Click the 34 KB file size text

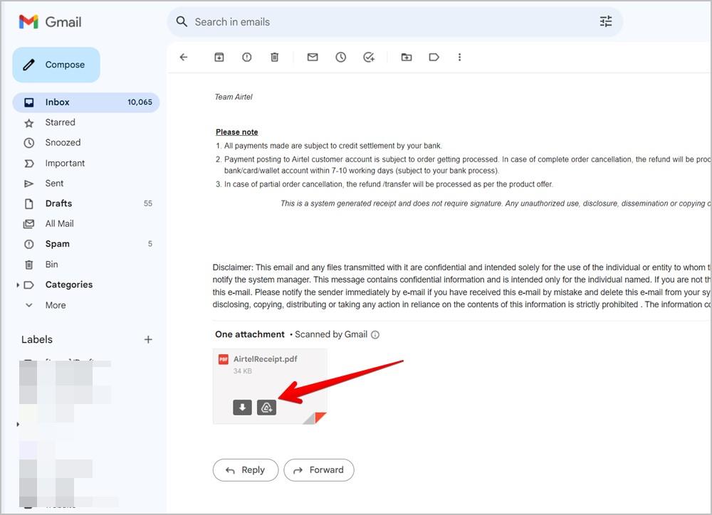243,371
